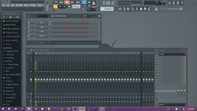Open the ADD menu
Screen dimensions: 197x111
click(x=13, y=5)
